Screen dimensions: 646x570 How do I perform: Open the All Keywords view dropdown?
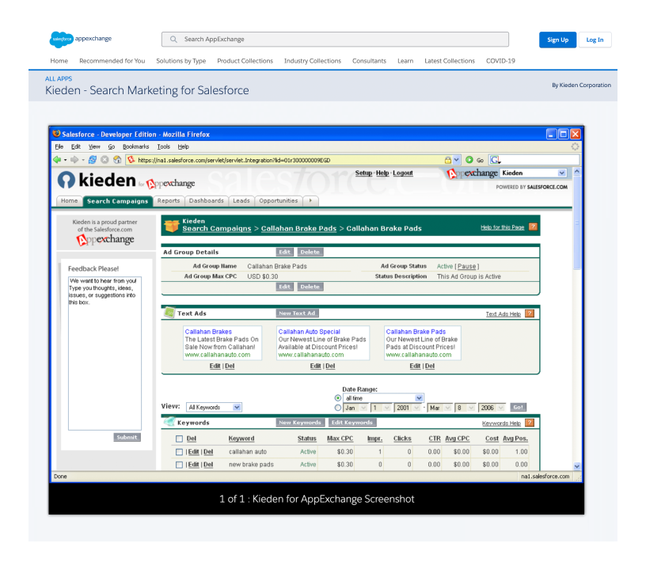(214, 408)
